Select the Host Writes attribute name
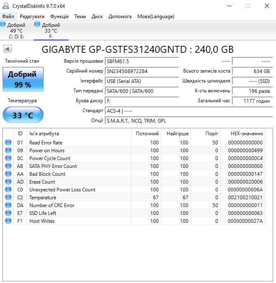This screenshot has height=283, width=276. click(x=42, y=221)
